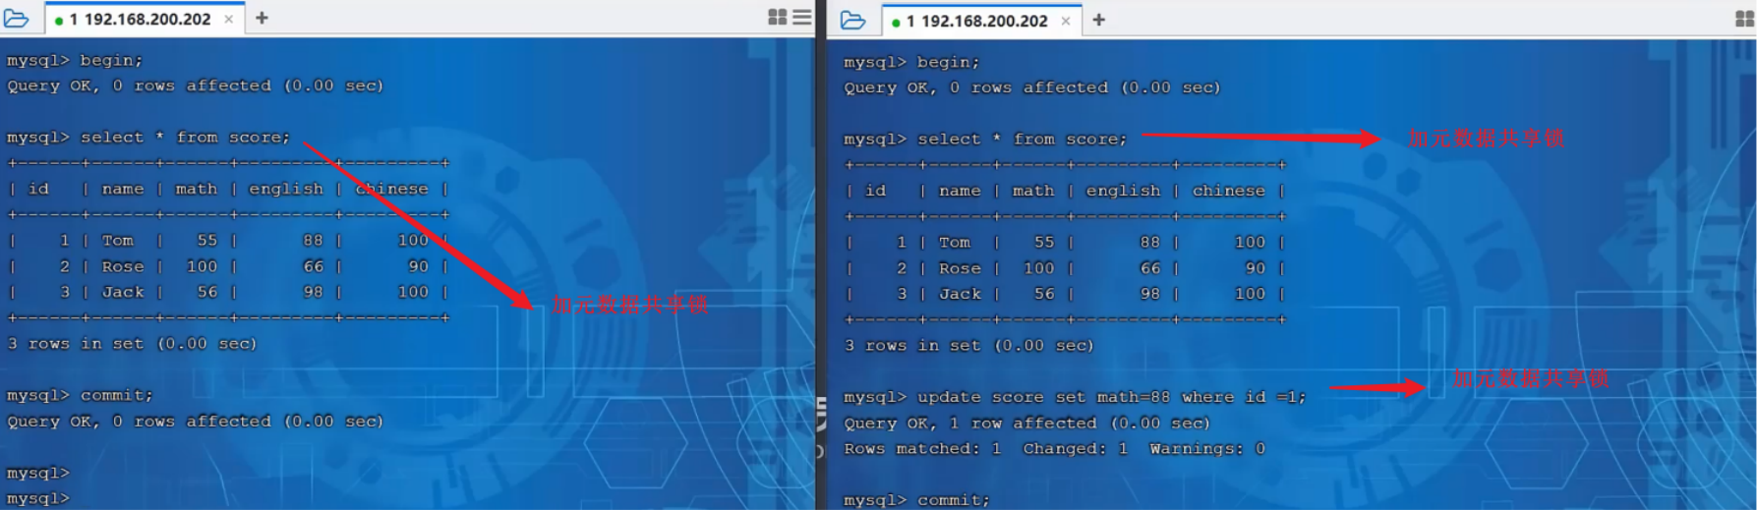Select the 192.168.200.202 tab in left window
This screenshot has height=510, width=1757.
coord(146,19)
